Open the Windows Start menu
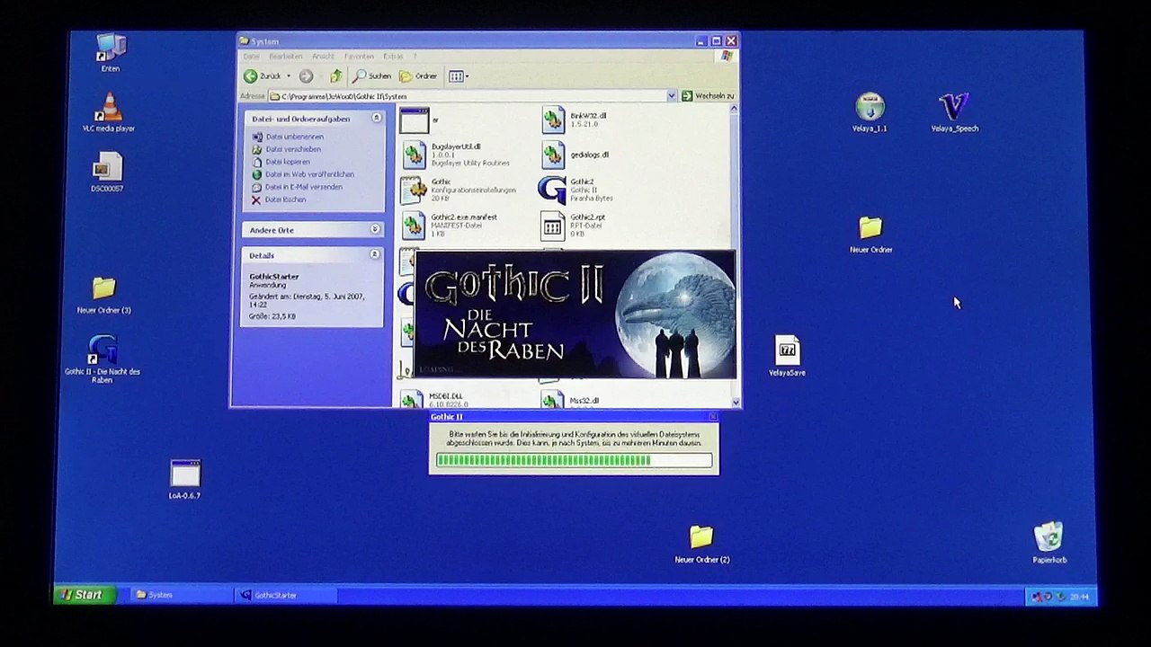Viewport: 1151px width, 647px height. coord(84,595)
